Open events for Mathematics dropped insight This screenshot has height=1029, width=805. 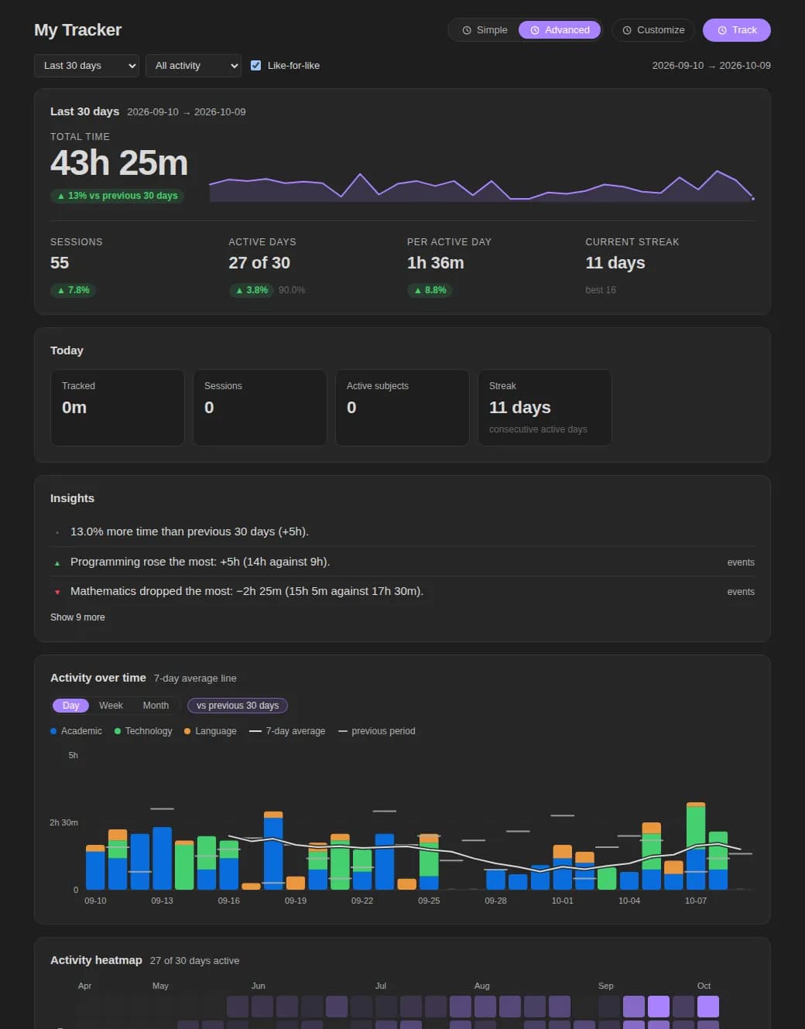coord(741,592)
